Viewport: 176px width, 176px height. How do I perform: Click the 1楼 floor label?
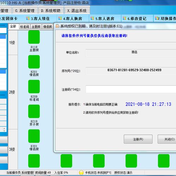12,43
